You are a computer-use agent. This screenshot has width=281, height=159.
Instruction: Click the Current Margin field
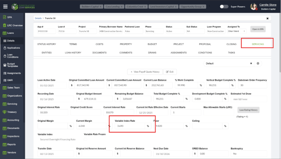[x=91, y=126]
